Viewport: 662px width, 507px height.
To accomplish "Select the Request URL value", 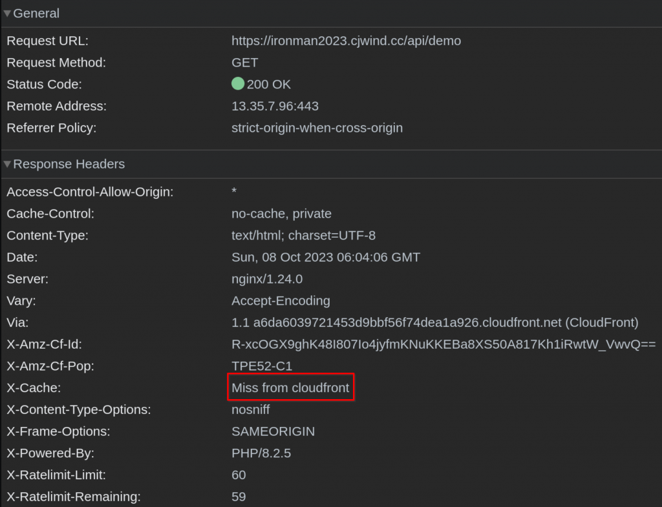I will (347, 41).
